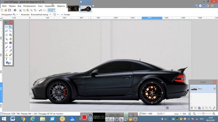Pause the screen recording
This screenshot has width=218, height=122.
coord(90,119)
